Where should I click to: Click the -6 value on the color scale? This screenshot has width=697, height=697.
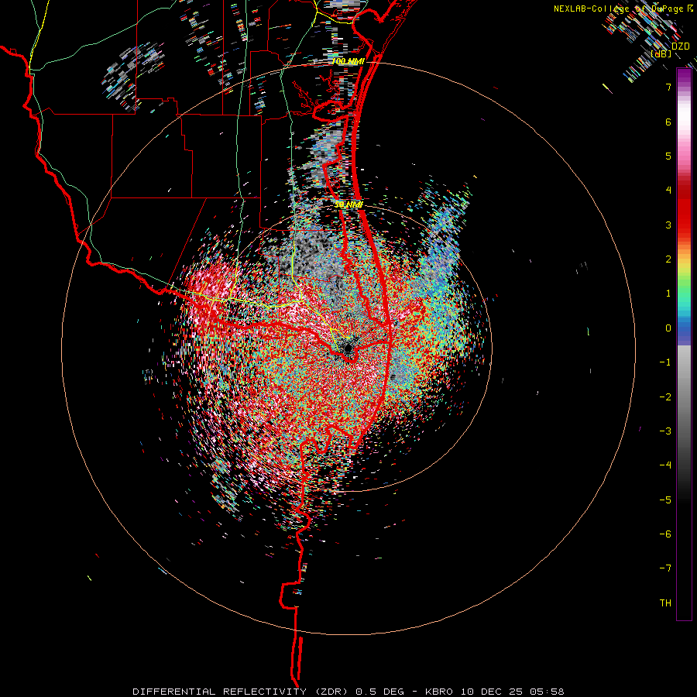pos(665,534)
